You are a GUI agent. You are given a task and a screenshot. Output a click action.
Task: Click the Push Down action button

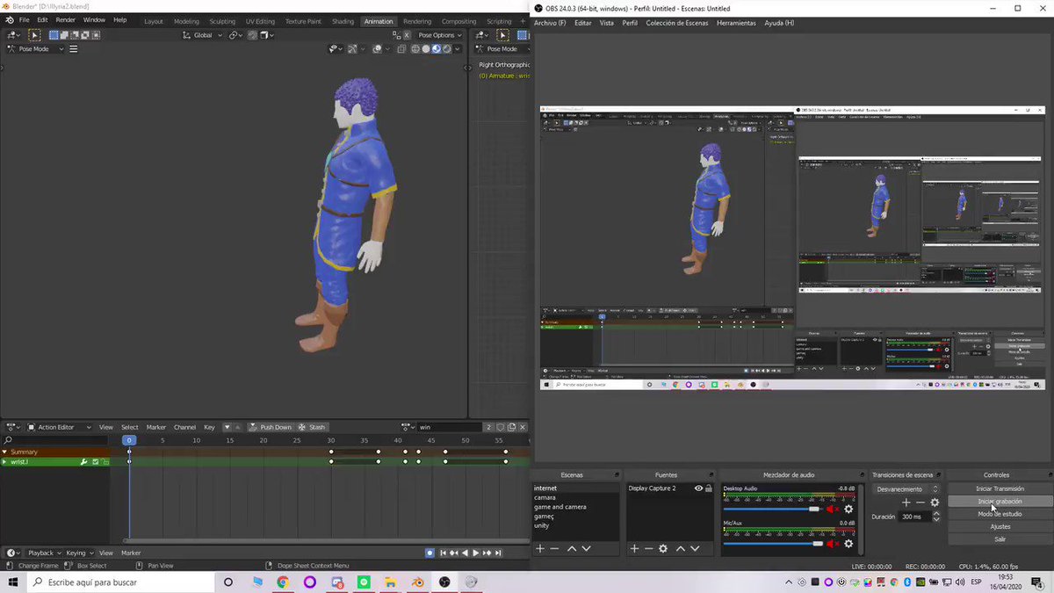pos(270,427)
